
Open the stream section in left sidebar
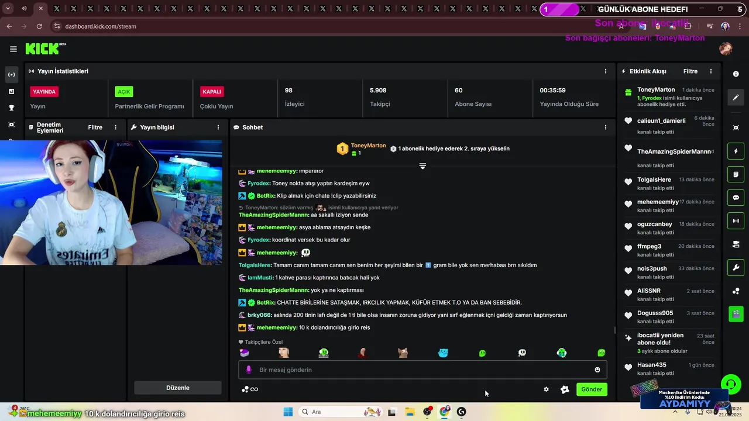tap(11, 74)
